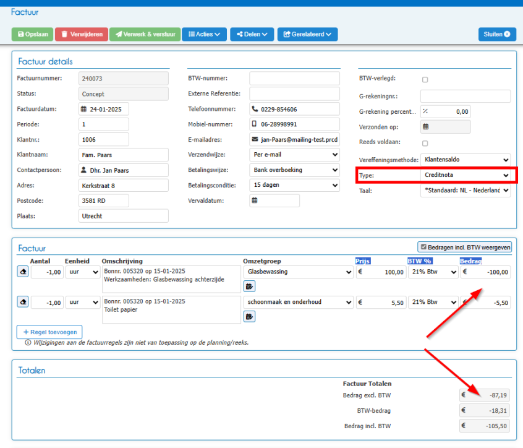Expand the Betalingsconditie dropdown
Image resolution: width=523 pixels, height=448 pixels.
point(294,185)
